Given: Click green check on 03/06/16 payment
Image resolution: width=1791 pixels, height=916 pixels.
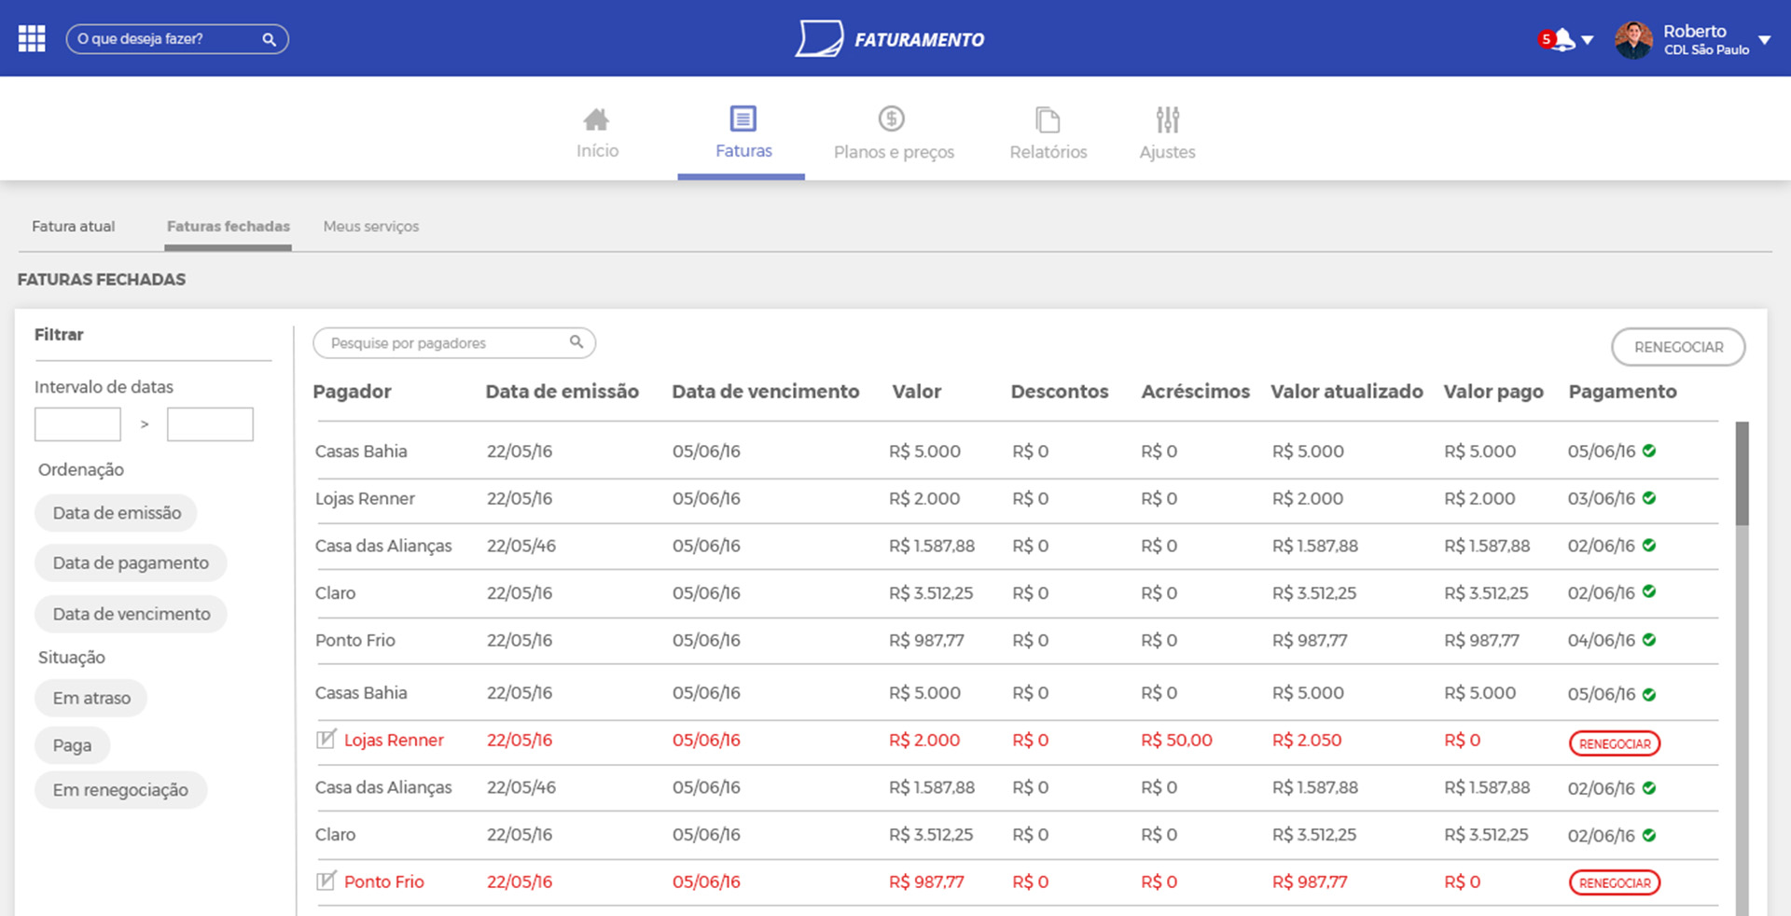Looking at the screenshot, I should pos(1649,498).
